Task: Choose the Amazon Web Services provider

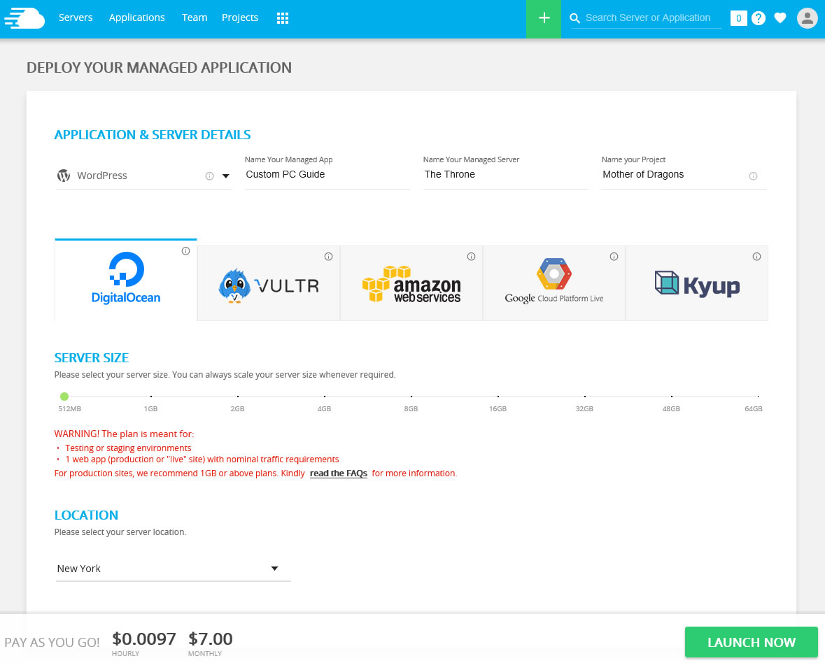Action: pyautogui.click(x=411, y=284)
